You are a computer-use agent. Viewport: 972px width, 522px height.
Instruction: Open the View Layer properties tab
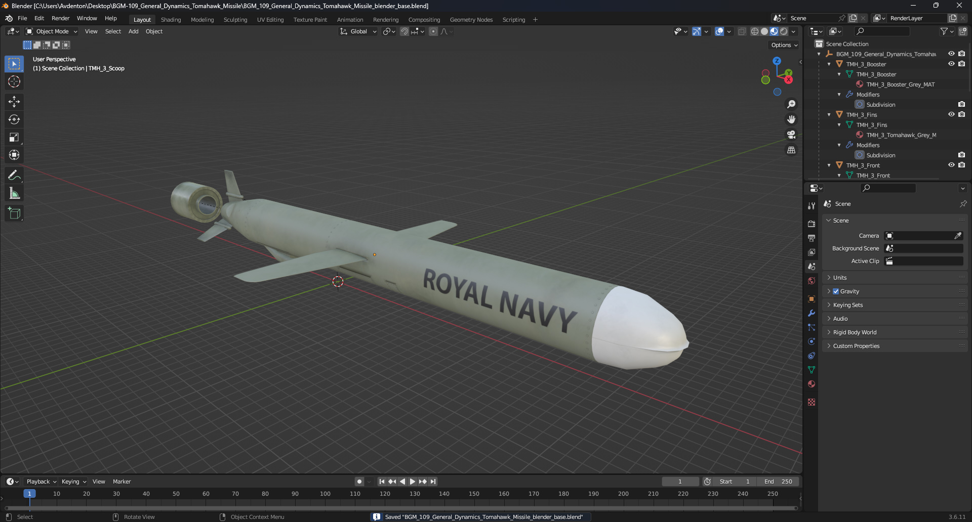tap(812, 252)
